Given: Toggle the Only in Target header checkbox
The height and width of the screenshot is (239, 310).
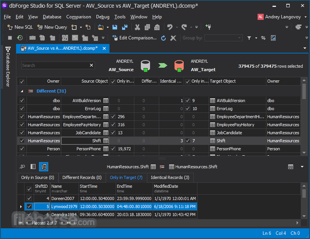Looking at the screenshot, I should tap(188, 81).
